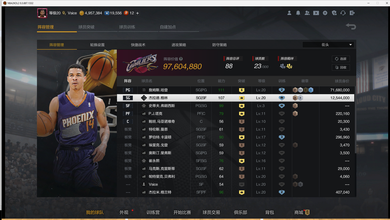Click James Harden's training level 2 icon

pyautogui.click(x=282, y=90)
